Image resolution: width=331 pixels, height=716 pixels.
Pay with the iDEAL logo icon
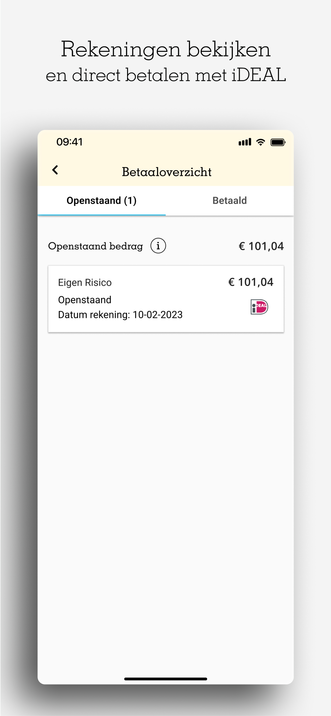tap(259, 307)
